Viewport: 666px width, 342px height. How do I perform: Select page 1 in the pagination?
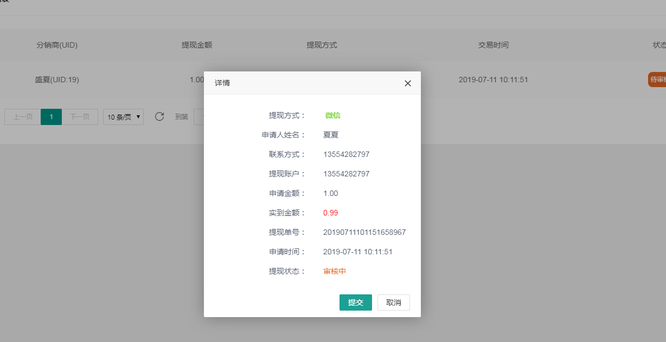pos(51,117)
